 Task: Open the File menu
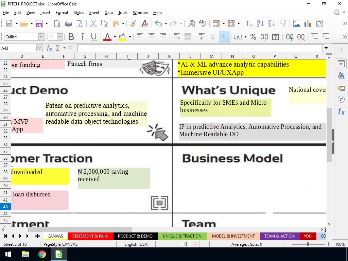pos(6,13)
